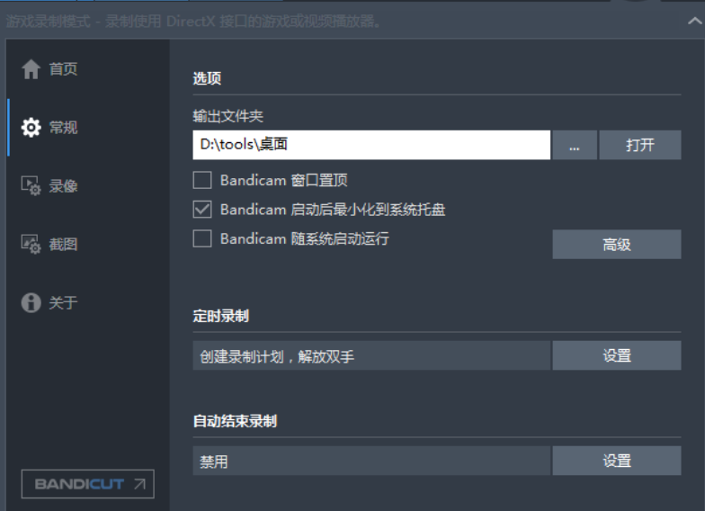Click the 创建录制计划 description field
Screen dimensions: 705x511
click(370, 356)
